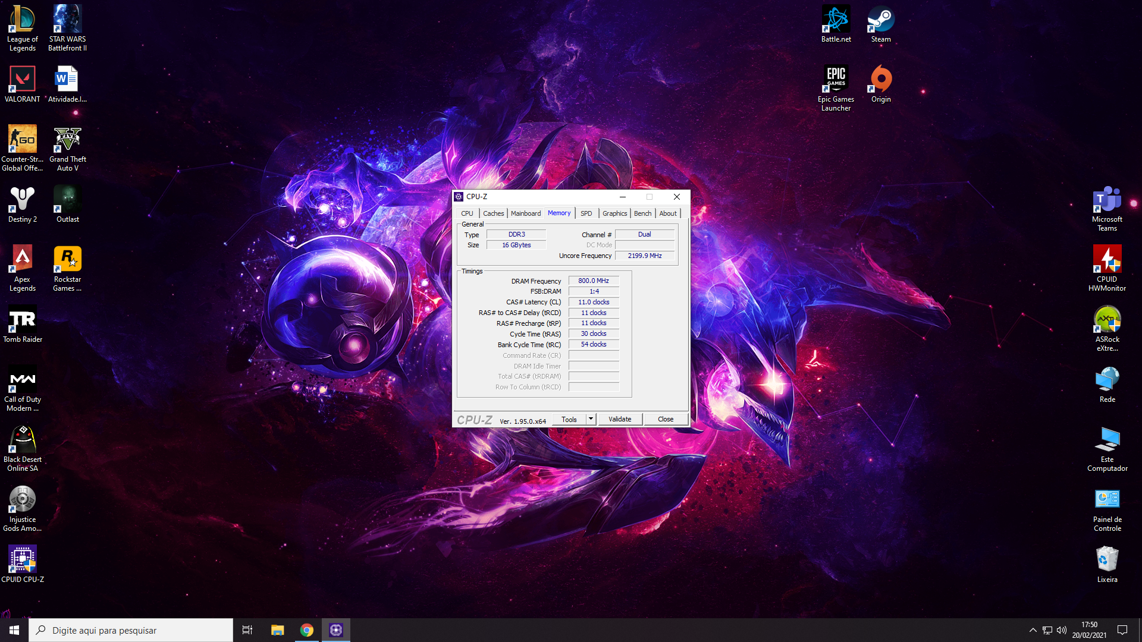The image size is (1142, 642).
Task: Select Grand Theft Auto V shortcut
Action: (68, 148)
